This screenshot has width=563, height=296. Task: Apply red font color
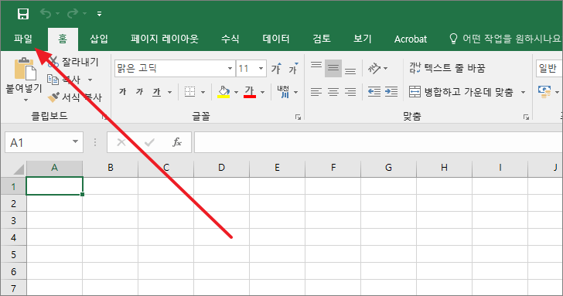250,92
